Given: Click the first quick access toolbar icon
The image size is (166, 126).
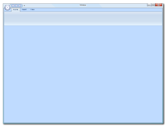Looking at the screenshot, I should pyautogui.click(x=13, y=6).
